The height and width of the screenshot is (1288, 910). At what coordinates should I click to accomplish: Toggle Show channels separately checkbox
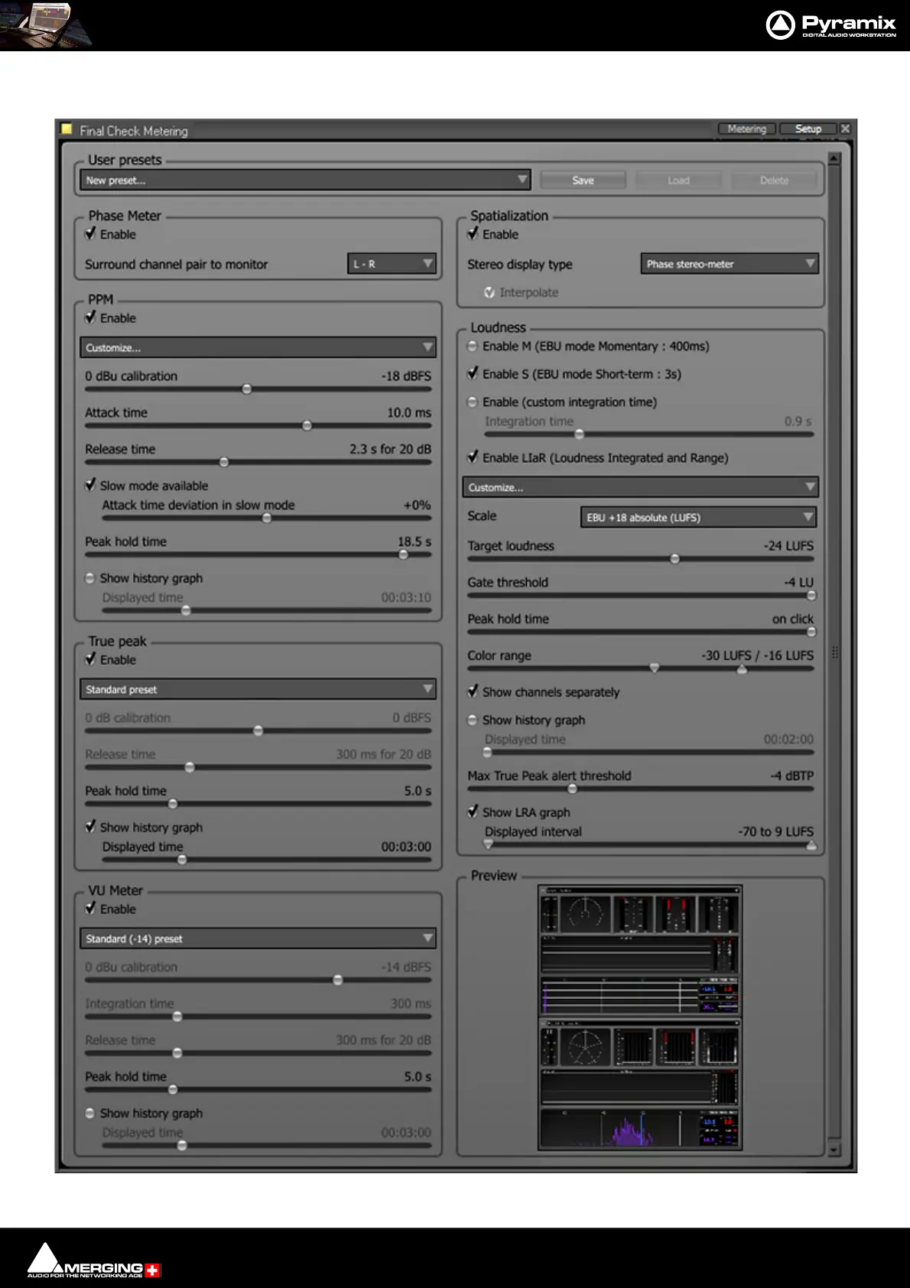coord(473,691)
